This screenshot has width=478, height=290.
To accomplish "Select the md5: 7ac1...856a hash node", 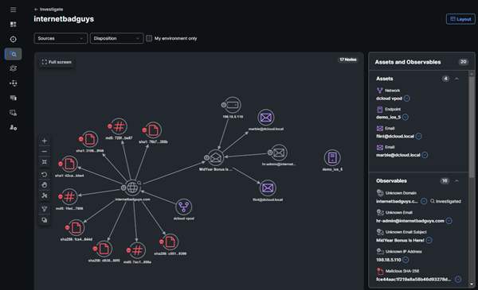I will [138, 250].
